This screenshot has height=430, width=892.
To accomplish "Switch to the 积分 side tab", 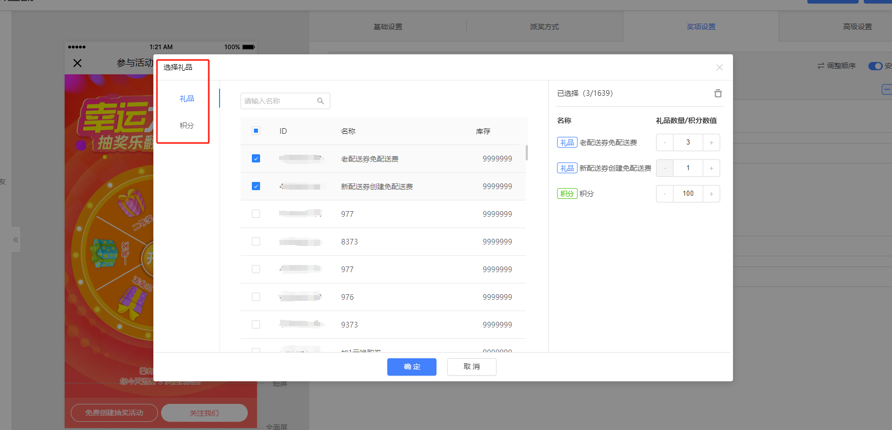I will 187,126.
